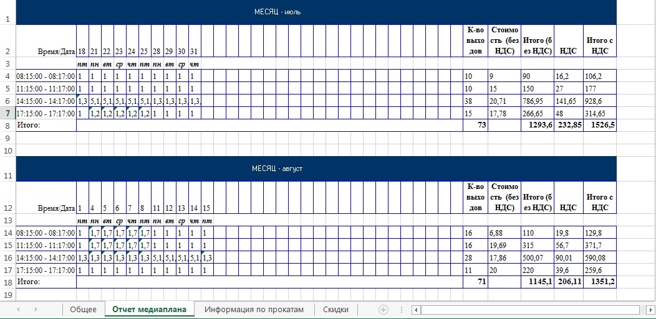This screenshot has height=319, width=656.
Task: Click the horizontal scrollbar track
Action: [530, 310]
